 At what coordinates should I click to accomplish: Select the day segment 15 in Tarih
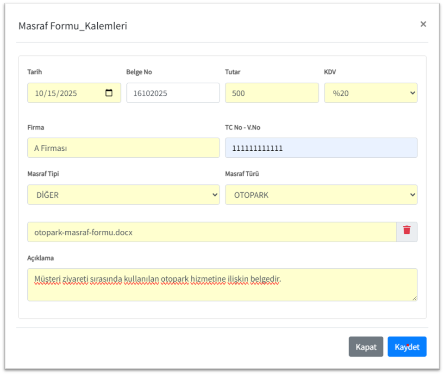52,93
